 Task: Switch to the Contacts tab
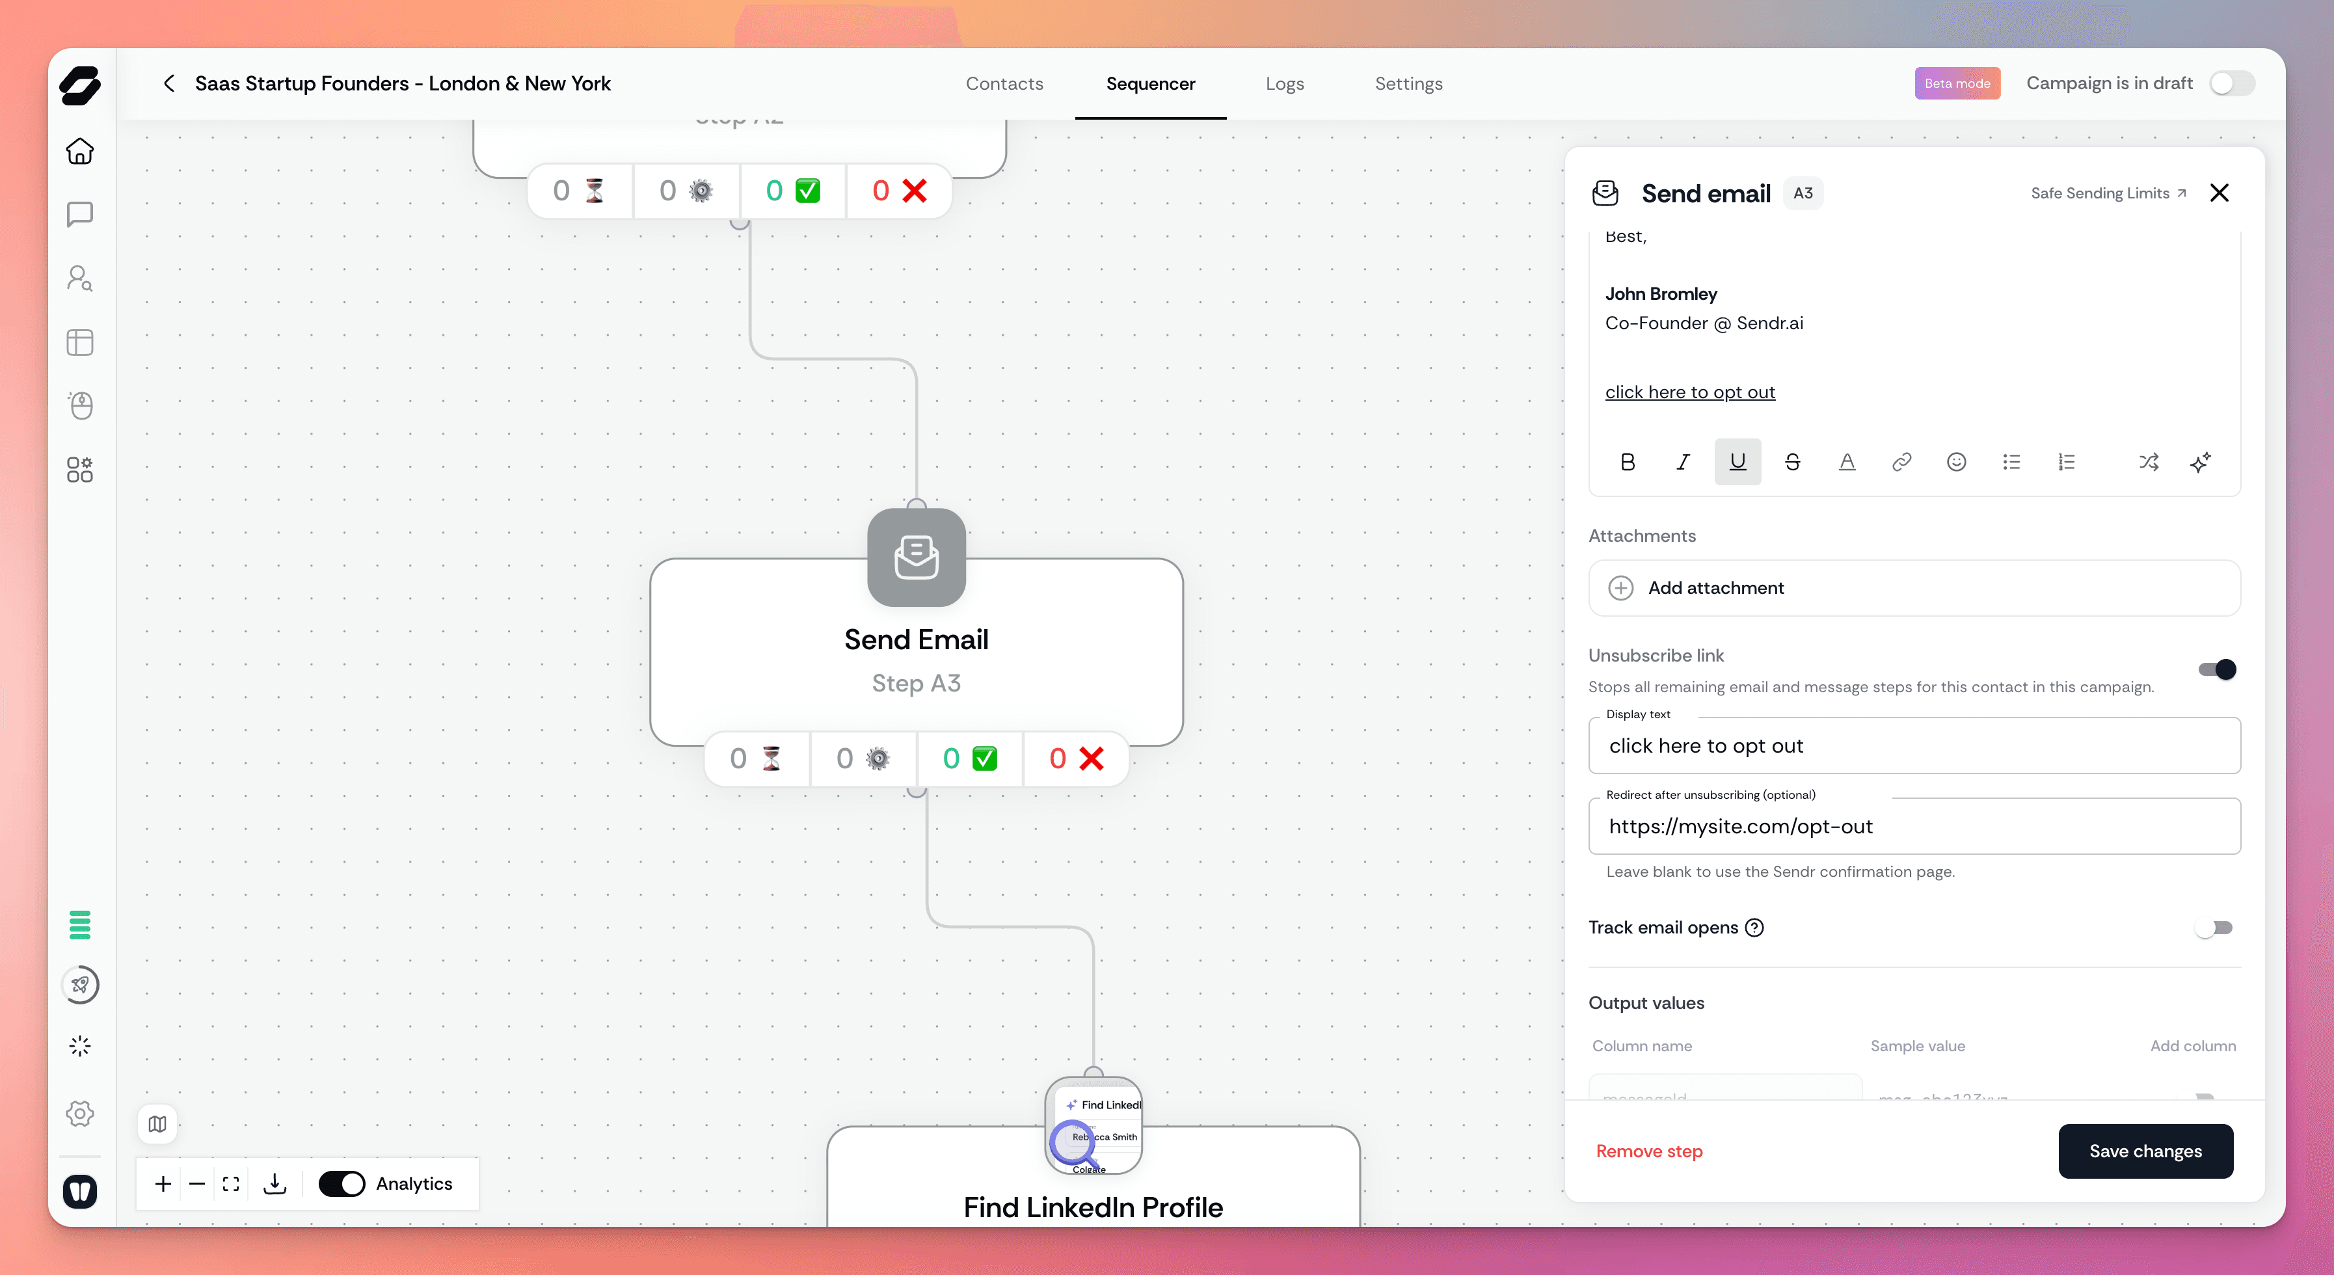point(1004,83)
